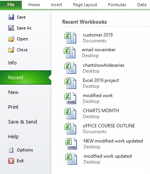
Task: Select the Data ribbon tab
Action: coord(142,5)
